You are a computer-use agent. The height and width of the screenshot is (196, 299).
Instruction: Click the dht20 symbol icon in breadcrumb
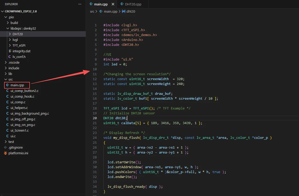click(124, 12)
